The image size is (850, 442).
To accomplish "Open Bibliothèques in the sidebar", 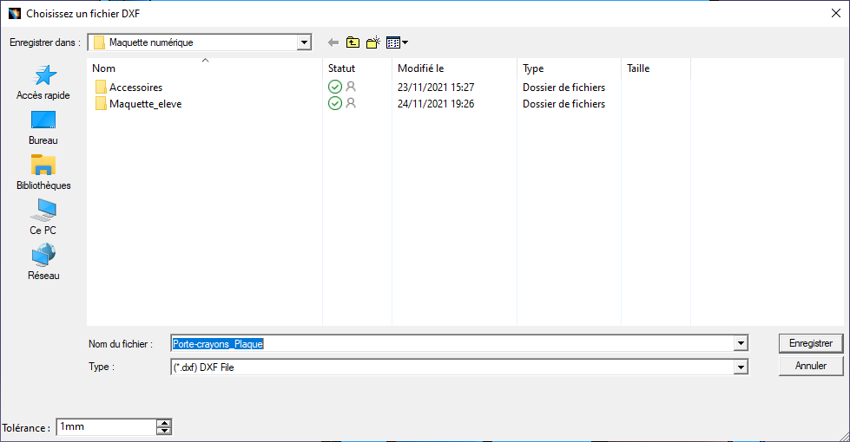I will (43, 173).
